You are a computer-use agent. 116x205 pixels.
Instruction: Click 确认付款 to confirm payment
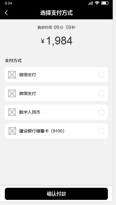[56, 194]
